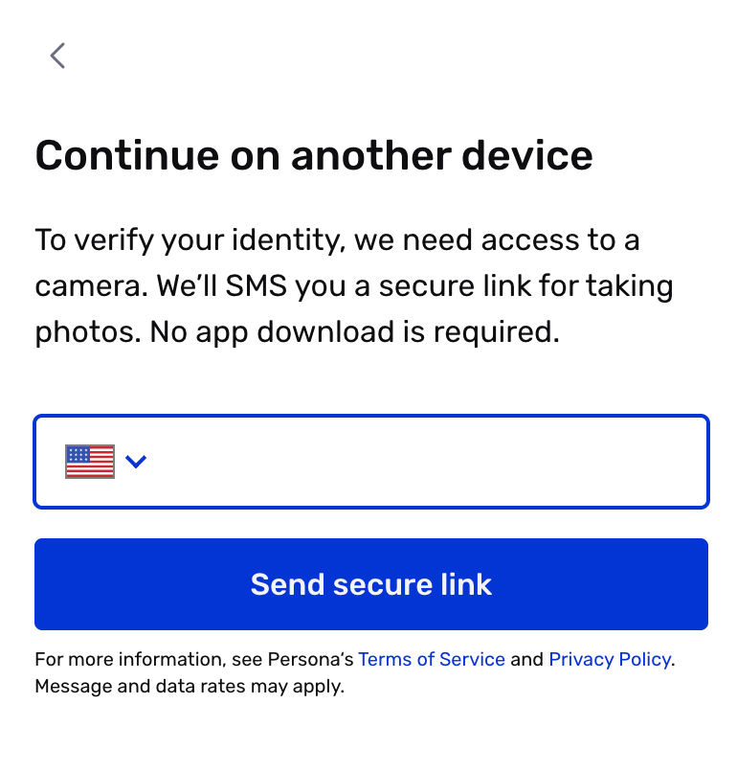Change country by clicking the US flag
Screen dimensions: 737x772
(x=90, y=462)
